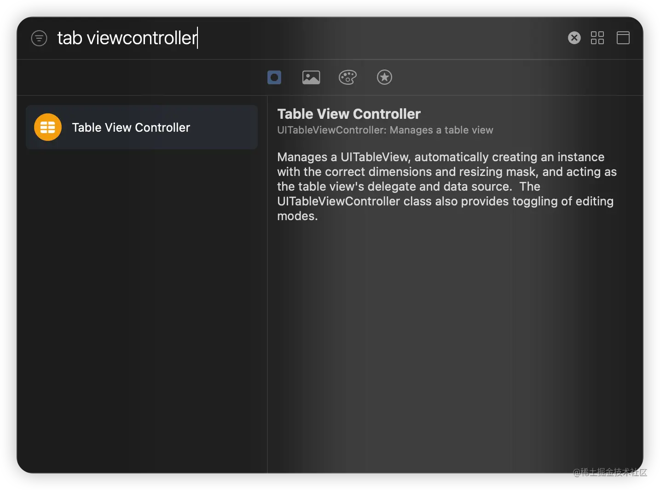Screen dimensions: 660x490
Task: Click the Table View Controller detail heading
Action: click(x=348, y=114)
